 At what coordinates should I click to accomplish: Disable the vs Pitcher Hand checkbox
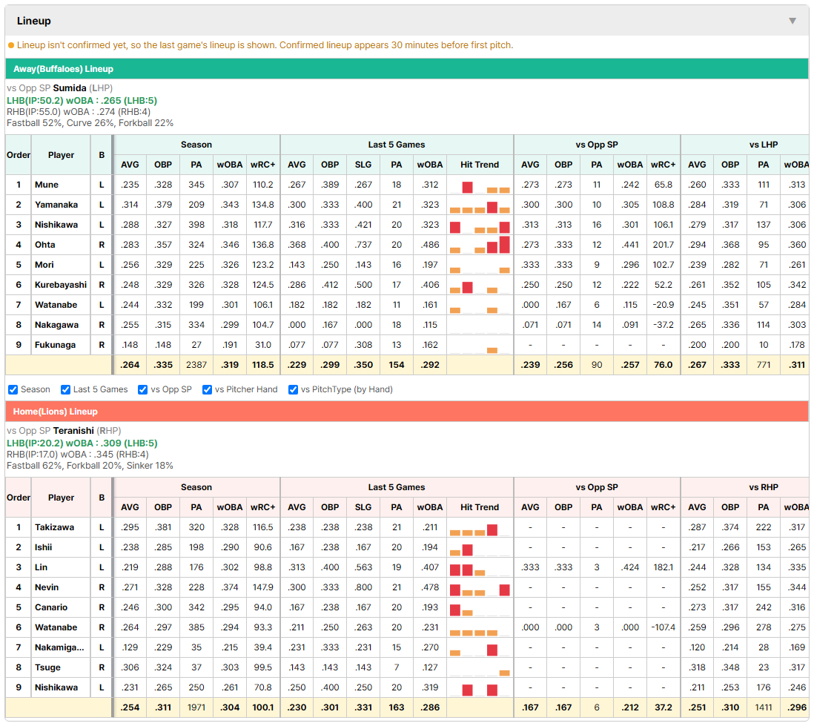pyautogui.click(x=207, y=389)
